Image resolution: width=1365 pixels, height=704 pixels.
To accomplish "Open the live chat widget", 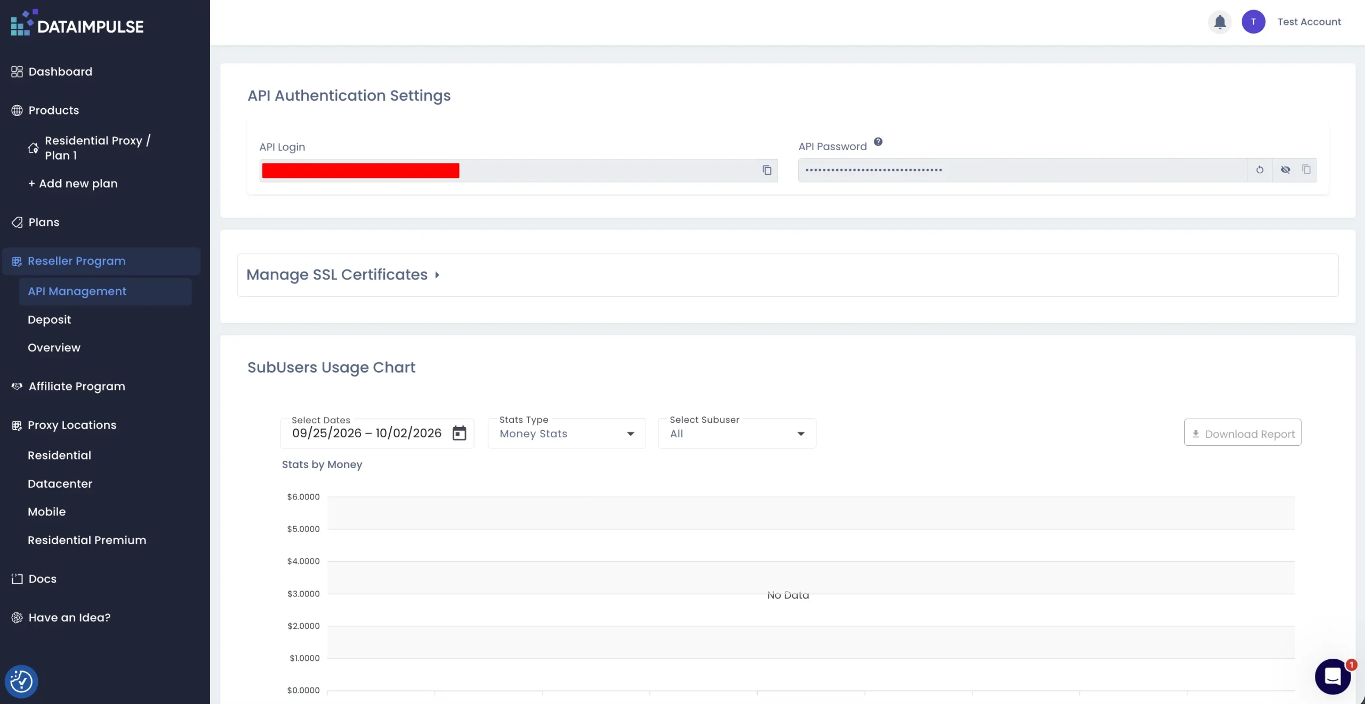I will 1332,676.
